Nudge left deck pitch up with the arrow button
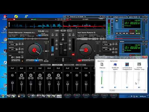The image size is (149, 112). coord(47,61)
